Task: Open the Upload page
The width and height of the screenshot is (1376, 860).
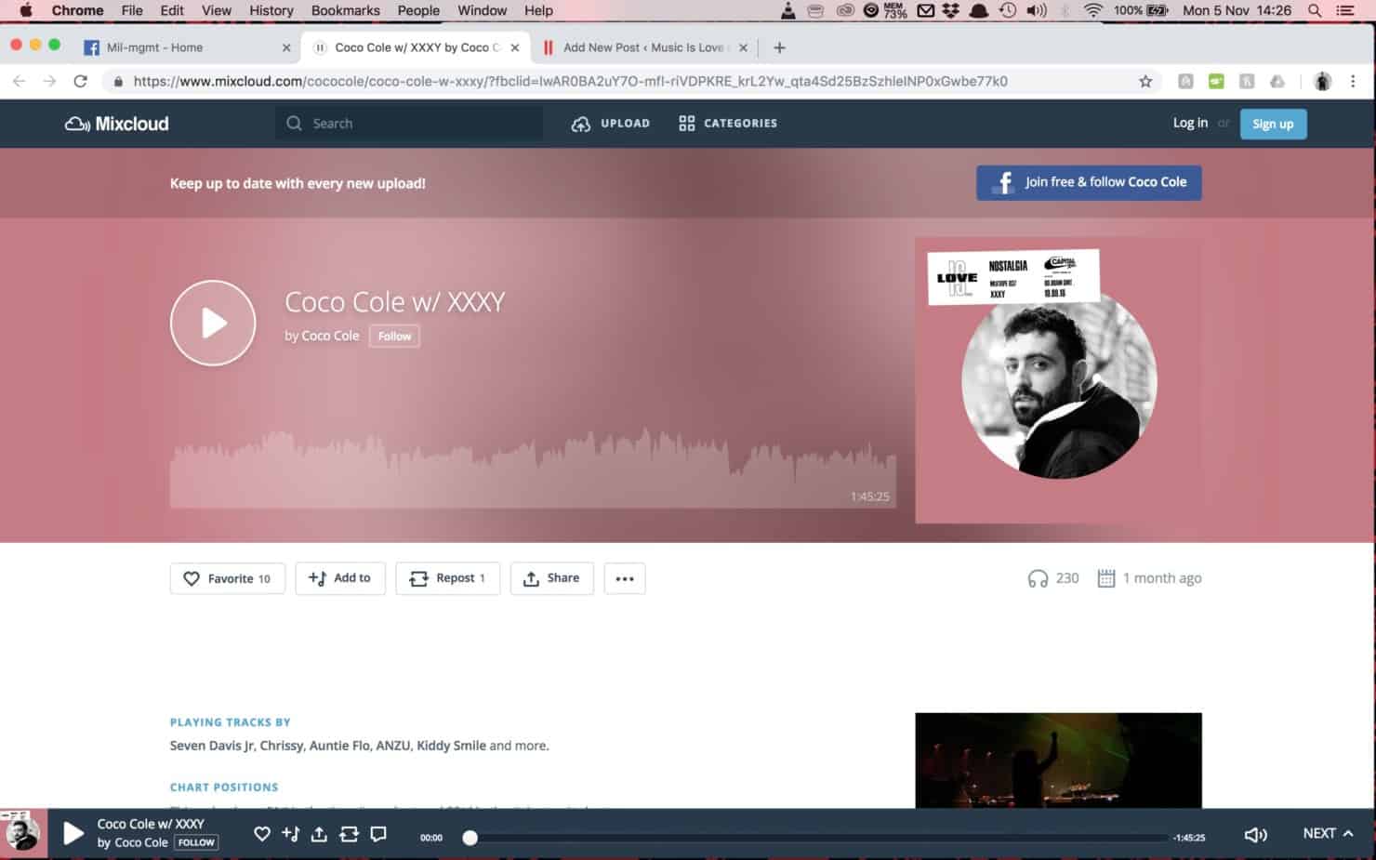Action: point(611,123)
